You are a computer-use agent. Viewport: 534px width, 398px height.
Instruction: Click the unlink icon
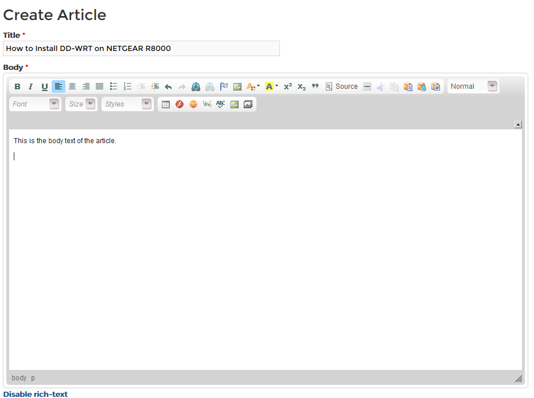point(210,86)
